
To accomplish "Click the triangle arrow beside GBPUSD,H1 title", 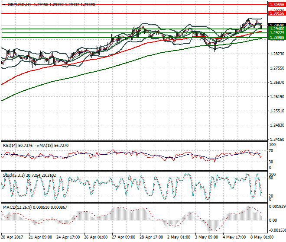I will click(x=4, y=5).
